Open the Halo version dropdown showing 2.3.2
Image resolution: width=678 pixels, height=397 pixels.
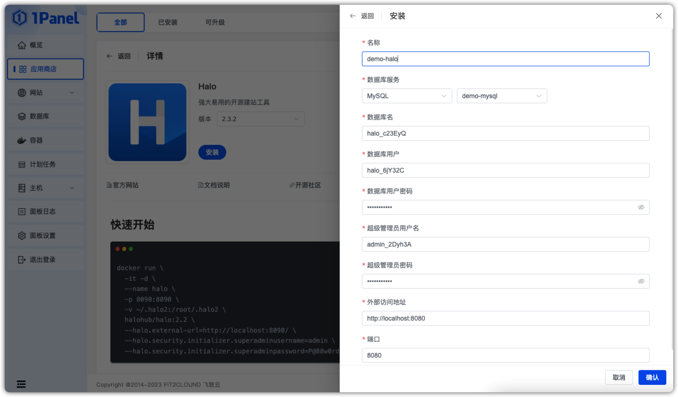[260, 119]
